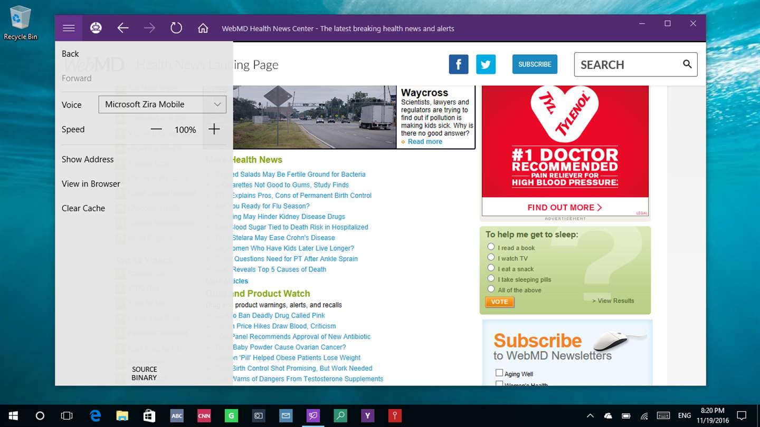Click the toolbar forward arrow

point(149,28)
